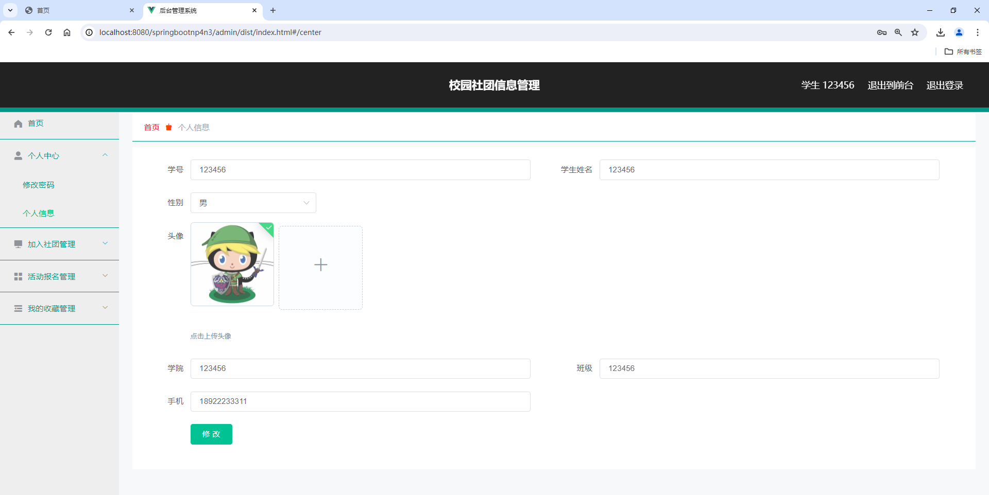Click the 修改 submit button

(211, 434)
